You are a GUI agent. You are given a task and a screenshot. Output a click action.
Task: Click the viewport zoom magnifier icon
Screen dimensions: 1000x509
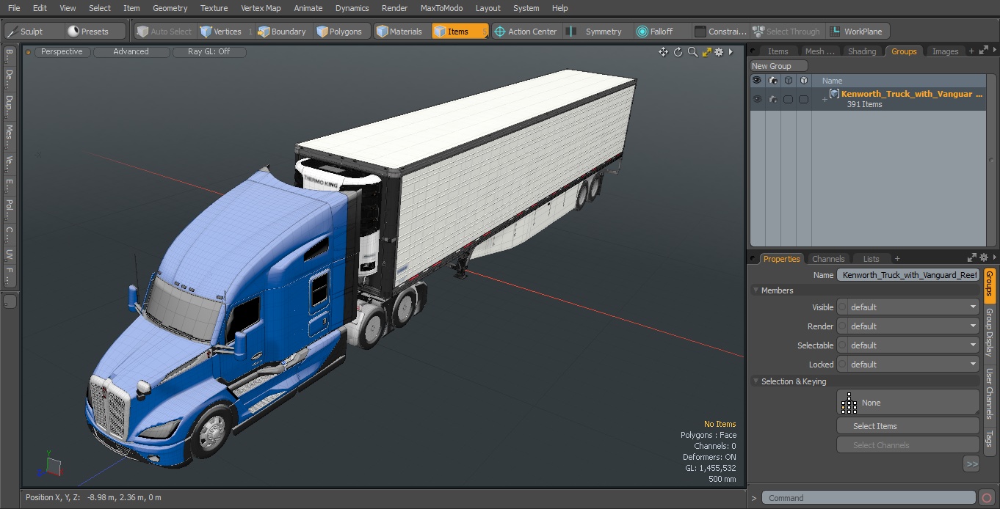[x=692, y=52]
